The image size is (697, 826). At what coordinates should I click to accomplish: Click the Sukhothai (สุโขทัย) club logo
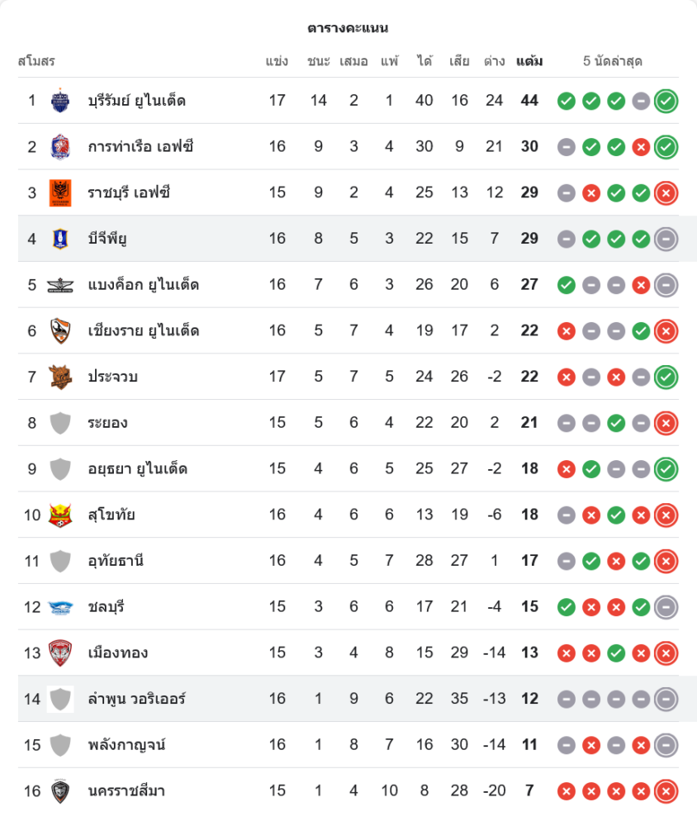(60, 515)
